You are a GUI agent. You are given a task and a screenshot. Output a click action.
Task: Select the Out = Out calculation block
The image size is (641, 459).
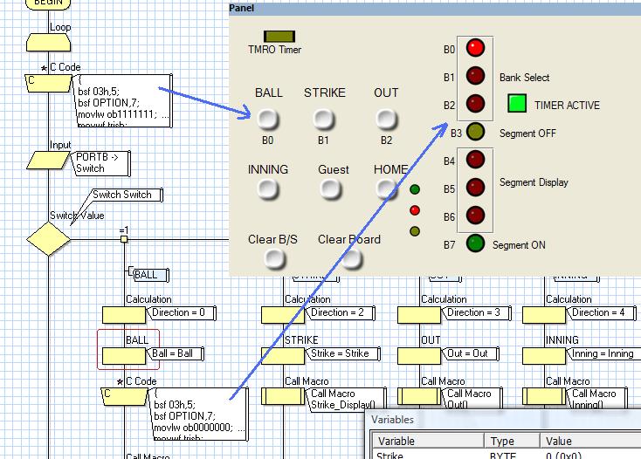tap(419, 356)
